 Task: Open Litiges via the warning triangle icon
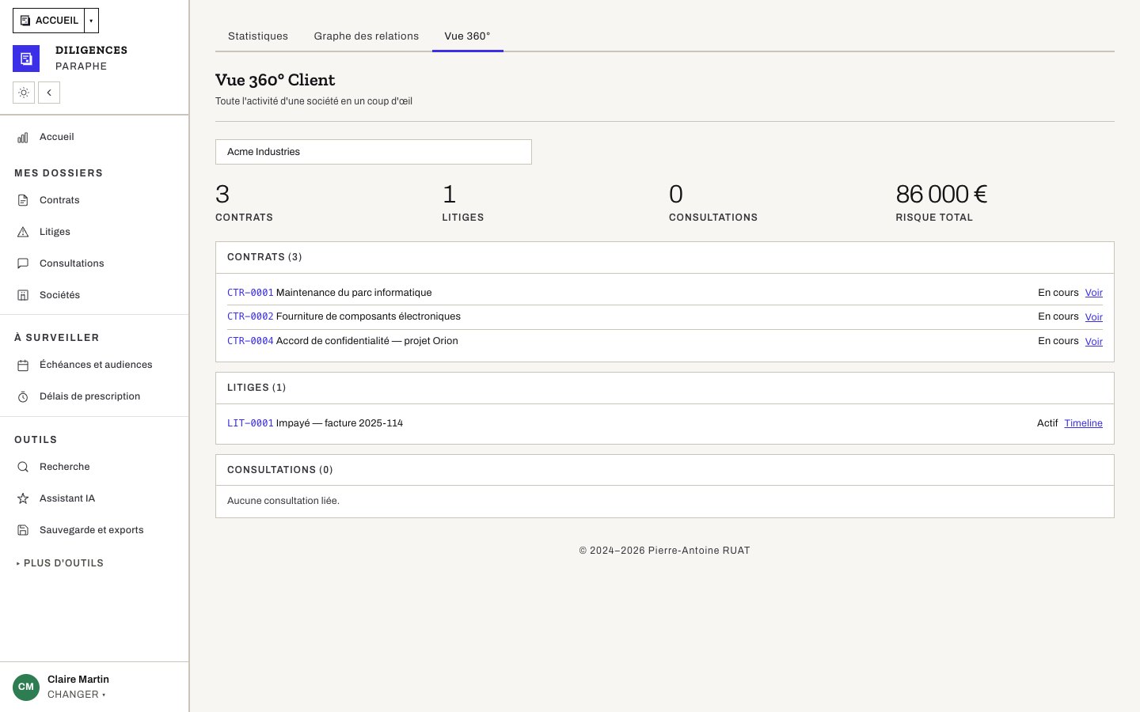[23, 232]
